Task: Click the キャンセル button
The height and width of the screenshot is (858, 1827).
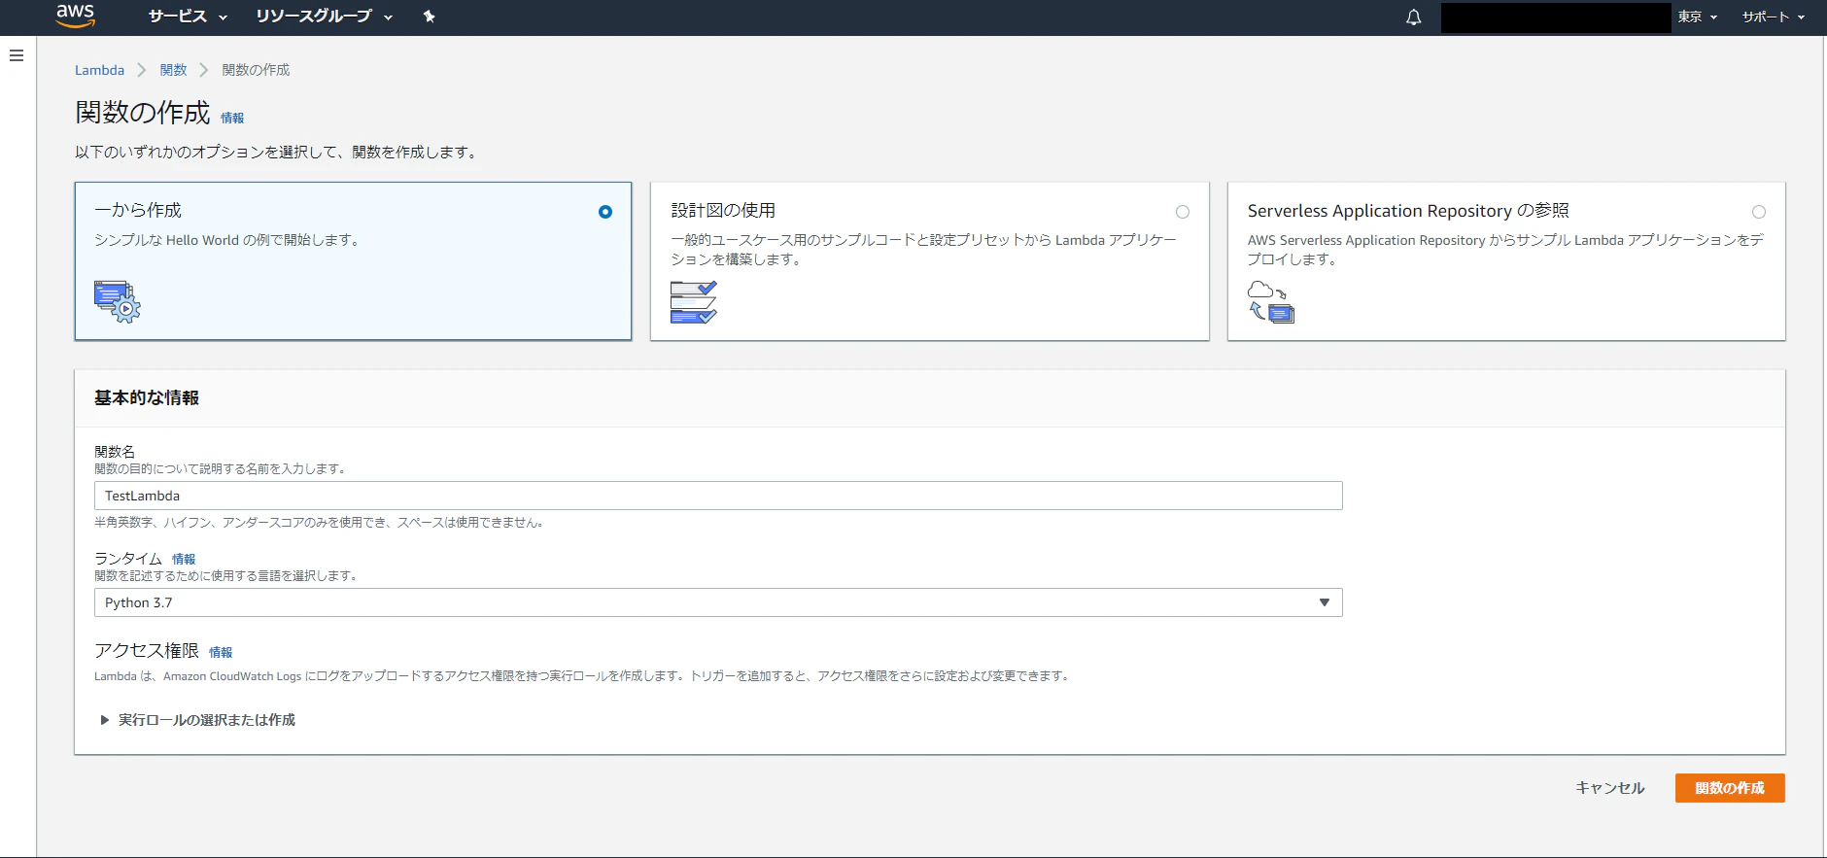Action: coord(1610,788)
